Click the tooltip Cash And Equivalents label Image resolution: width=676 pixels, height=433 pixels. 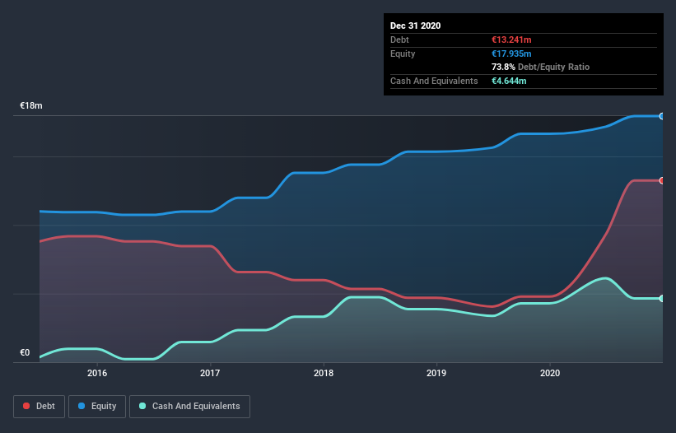434,81
